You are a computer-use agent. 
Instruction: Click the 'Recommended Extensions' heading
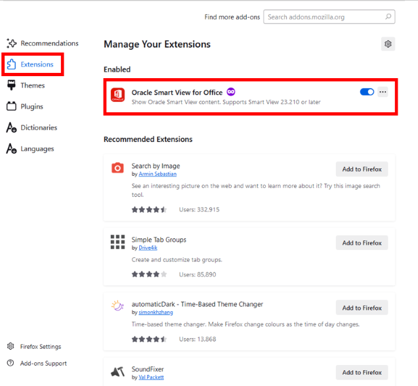pyautogui.click(x=148, y=139)
